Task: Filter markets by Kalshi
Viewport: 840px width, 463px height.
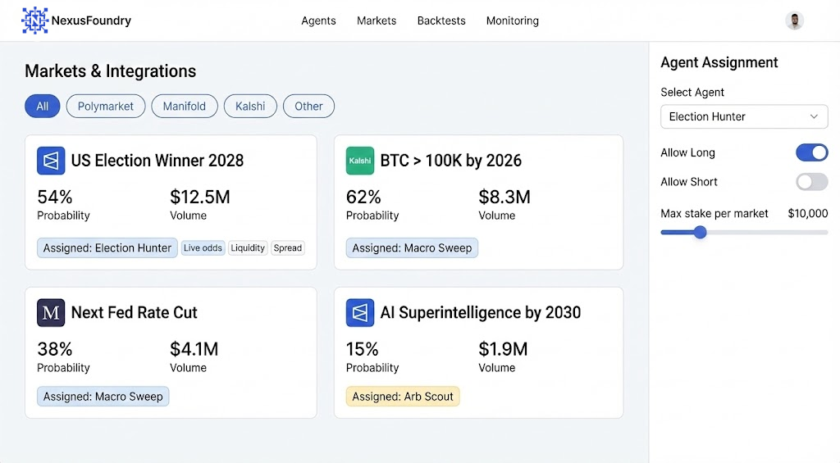Action: click(250, 106)
